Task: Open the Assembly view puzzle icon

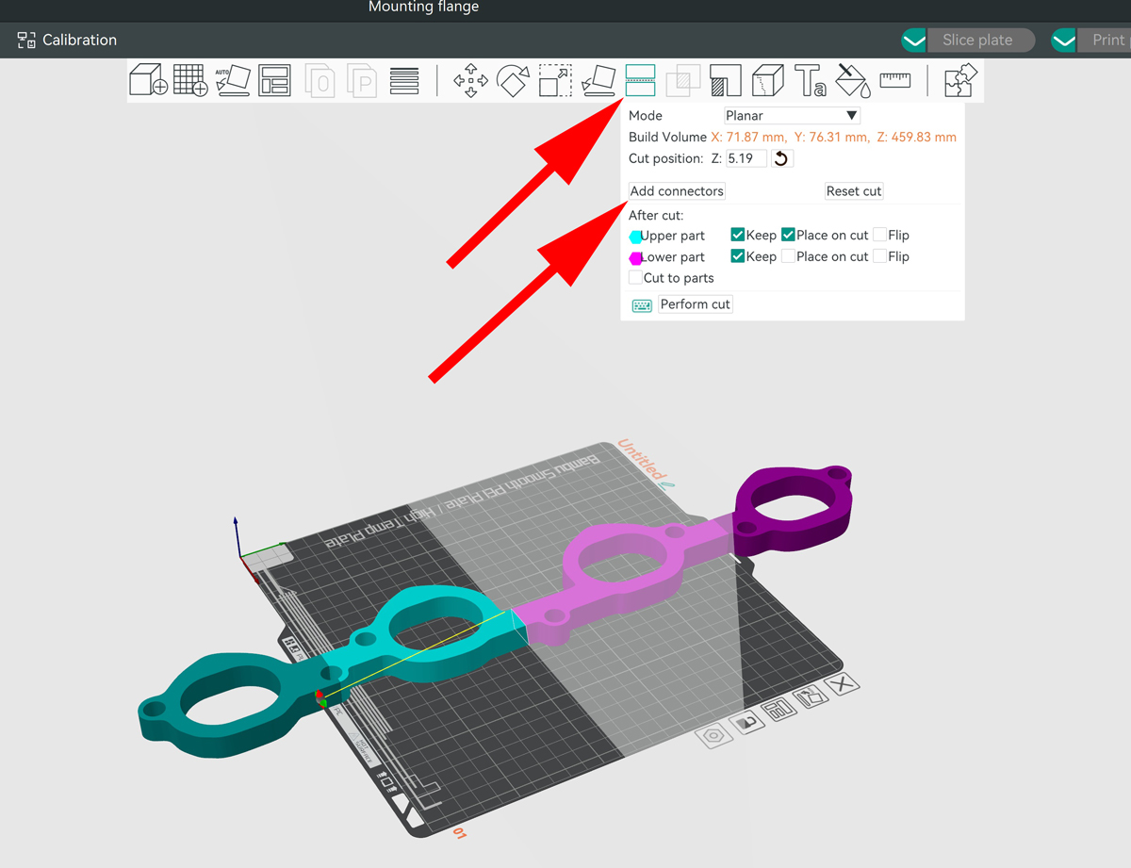Action: [960, 80]
